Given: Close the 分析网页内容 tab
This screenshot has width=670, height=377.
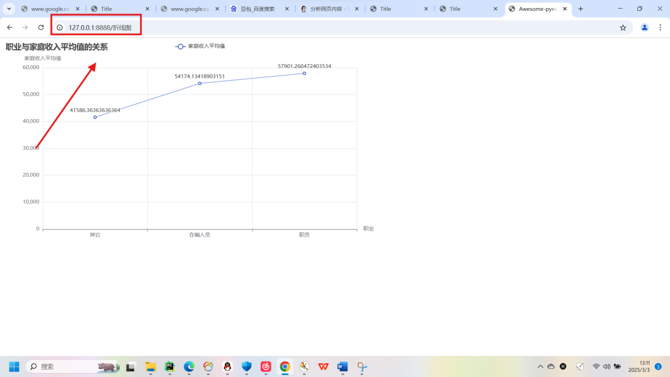Looking at the screenshot, I should coord(357,9).
